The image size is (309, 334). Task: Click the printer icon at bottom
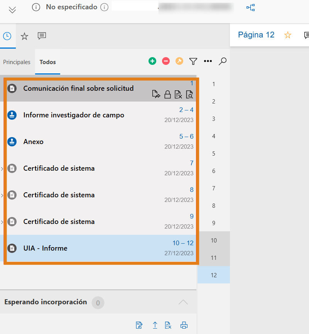(184, 325)
